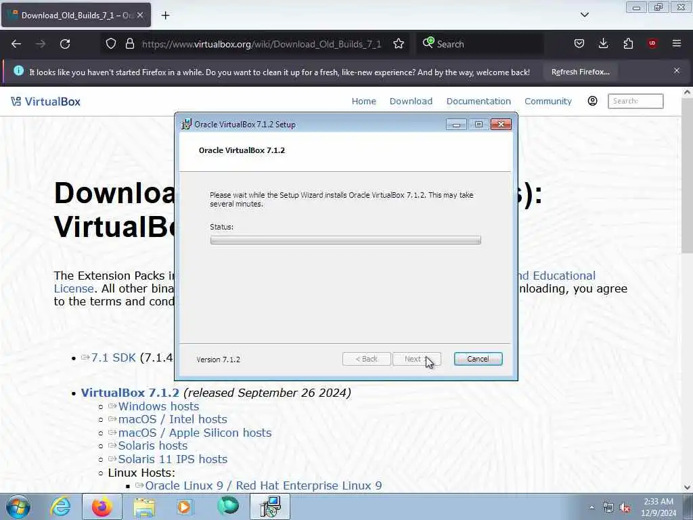Open Community in site navigation
The image size is (693, 520).
548,102
